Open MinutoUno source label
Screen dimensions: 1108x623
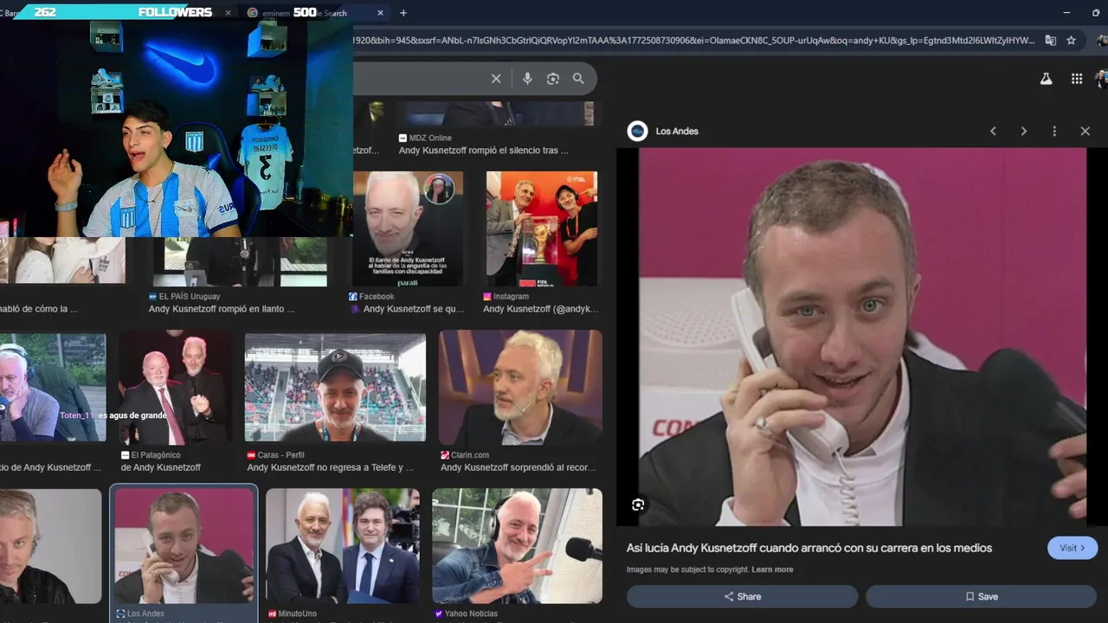point(298,613)
